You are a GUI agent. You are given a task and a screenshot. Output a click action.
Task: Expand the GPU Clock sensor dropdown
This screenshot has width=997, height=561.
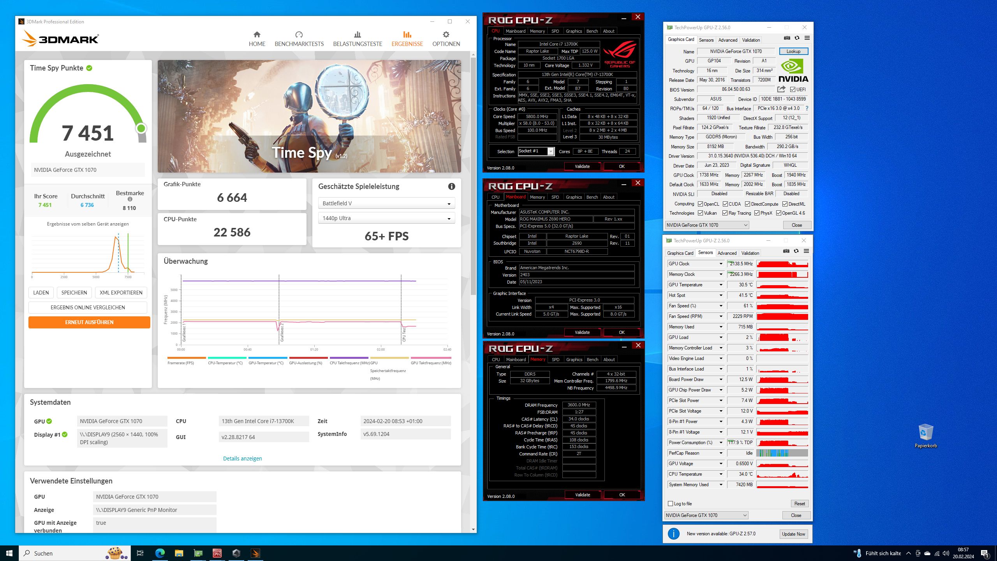point(721,264)
